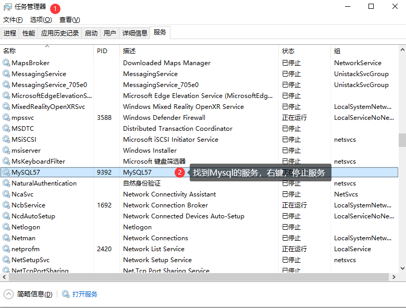Image resolution: width=406 pixels, height=308 pixels.
Task: Click the 打开服务 link
Action: tap(85, 294)
